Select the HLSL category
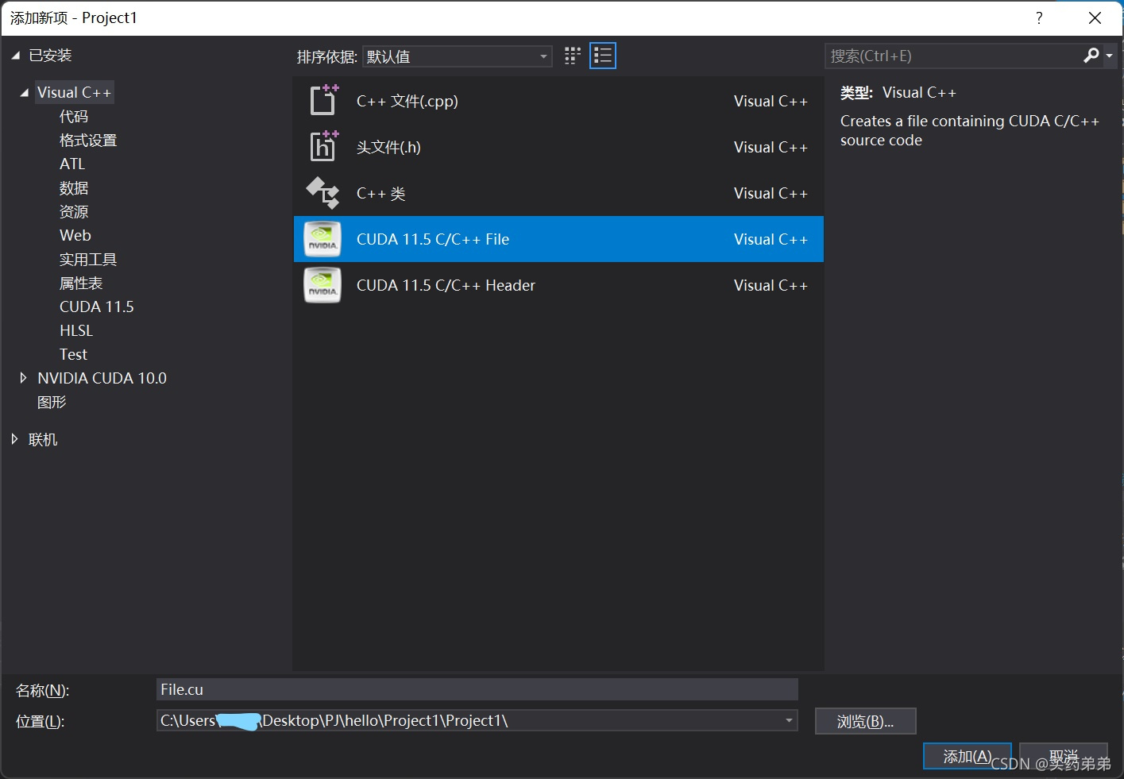Image resolution: width=1124 pixels, height=779 pixels. tap(76, 331)
